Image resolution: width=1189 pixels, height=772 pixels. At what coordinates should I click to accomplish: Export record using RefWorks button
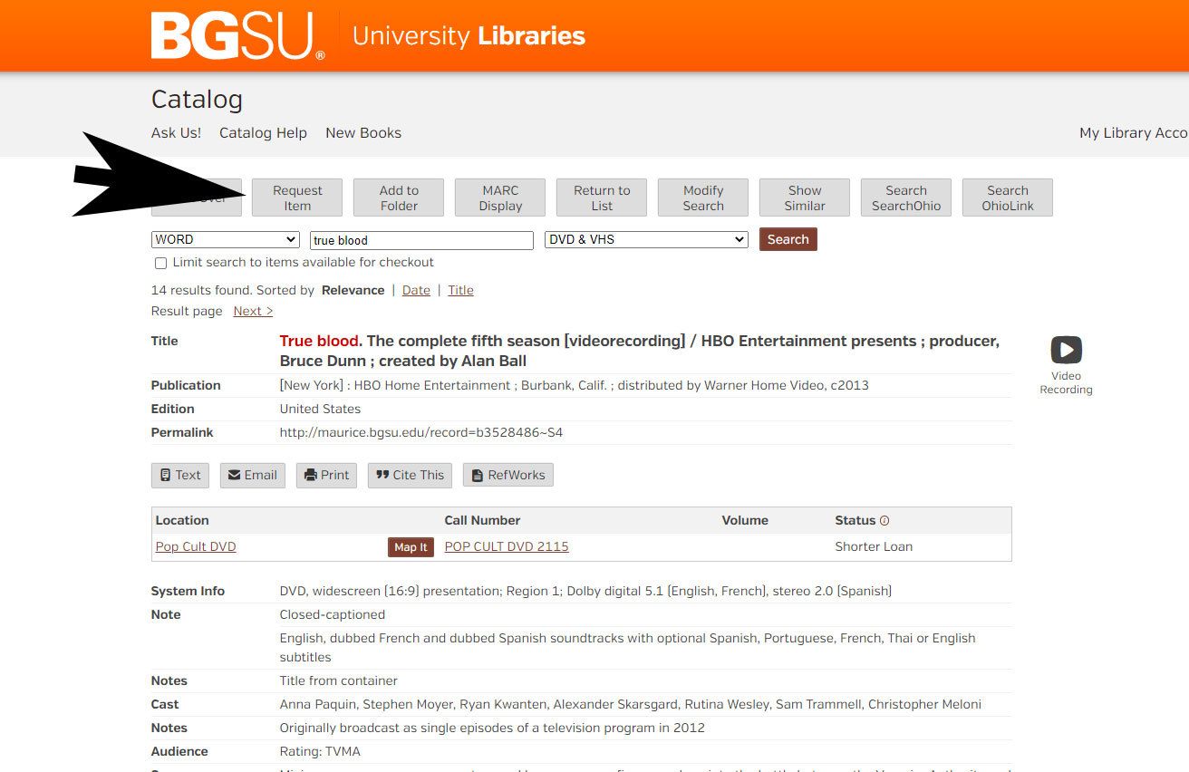coord(507,475)
